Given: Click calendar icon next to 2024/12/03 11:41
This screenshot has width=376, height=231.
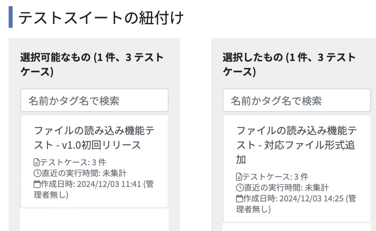Looking at the screenshot, I should [x=37, y=184].
